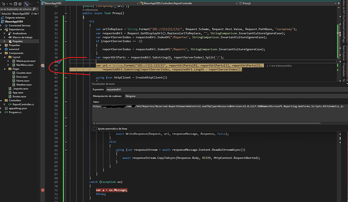This screenshot has width=348, height=202.
Task: Click the '0 referencias' CodeLens link
Action: [x=90, y=10]
